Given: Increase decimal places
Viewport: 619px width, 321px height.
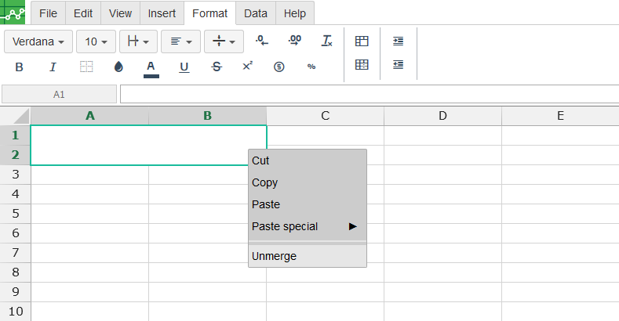Looking at the screenshot, I should 294,41.
